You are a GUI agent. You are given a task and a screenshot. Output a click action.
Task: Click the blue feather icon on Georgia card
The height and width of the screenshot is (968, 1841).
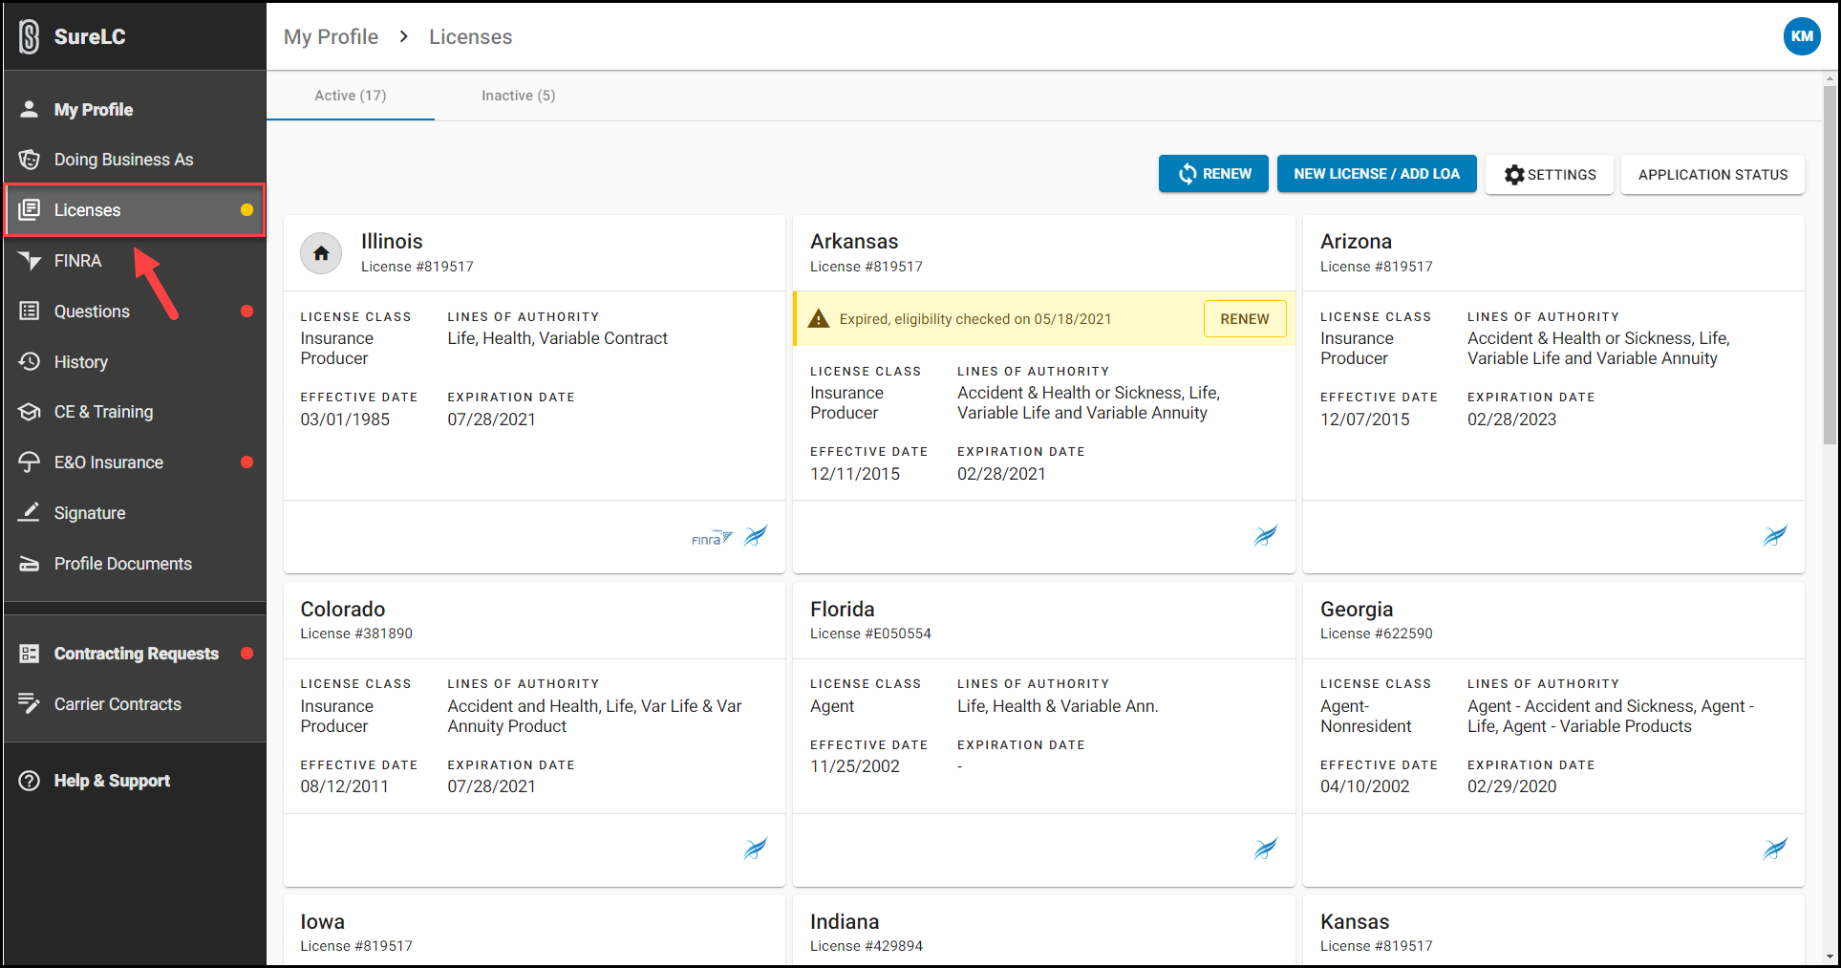(x=1775, y=849)
